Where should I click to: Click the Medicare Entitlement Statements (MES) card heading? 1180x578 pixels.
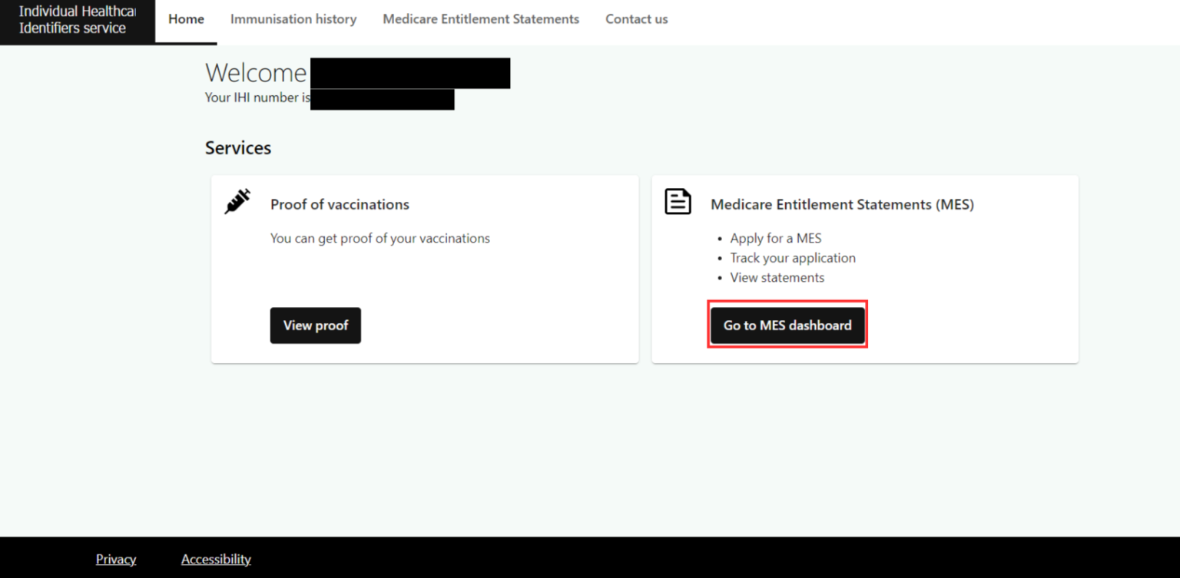click(x=842, y=204)
